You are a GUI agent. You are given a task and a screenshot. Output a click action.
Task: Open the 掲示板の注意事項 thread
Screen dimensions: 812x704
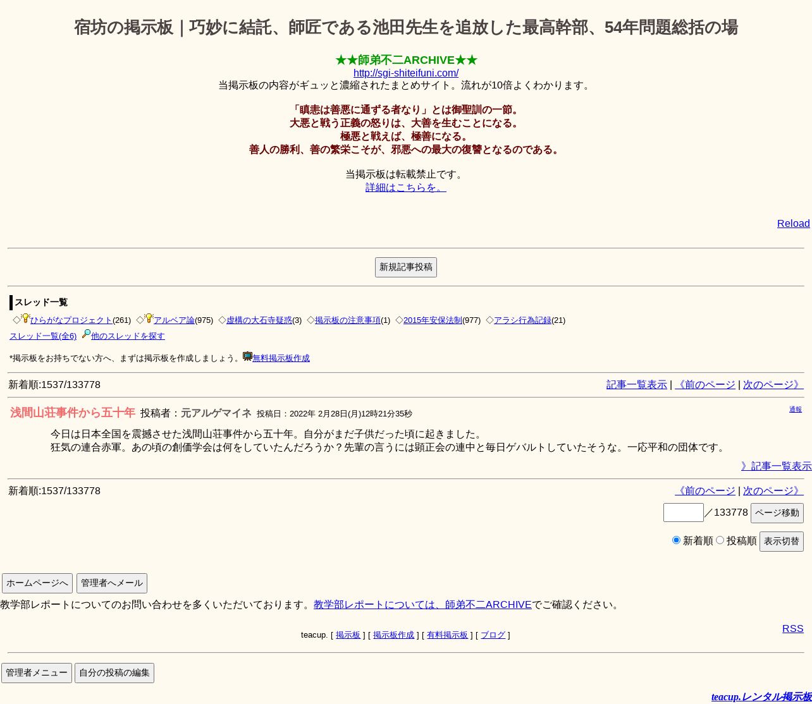tap(348, 320)
